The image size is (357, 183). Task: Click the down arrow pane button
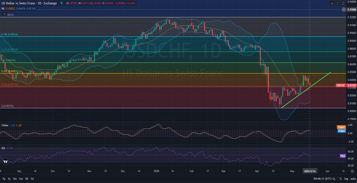[x=332, y=3]
